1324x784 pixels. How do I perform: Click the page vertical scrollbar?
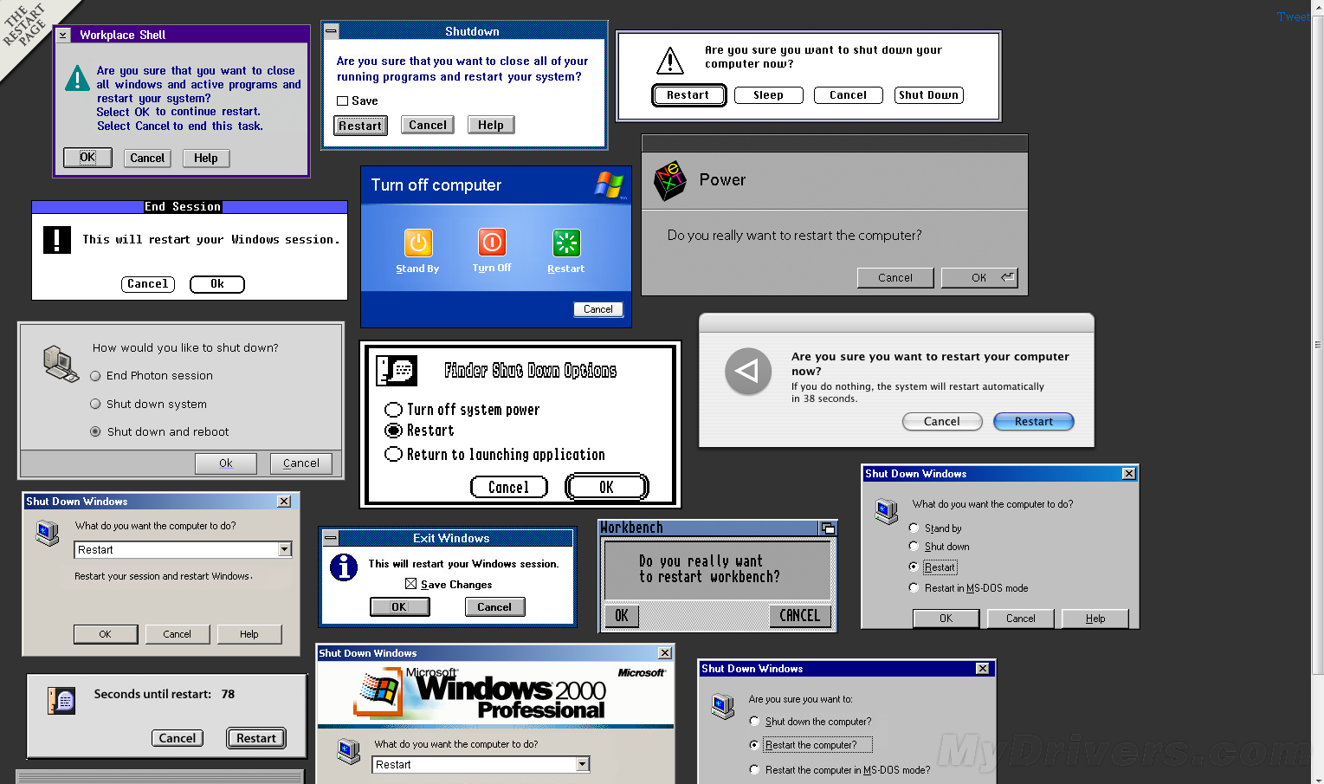(x=1318, y=347)
